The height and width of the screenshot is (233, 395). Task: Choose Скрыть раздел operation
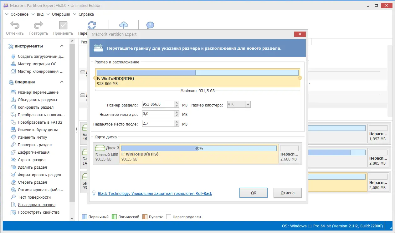click(28, 160)
